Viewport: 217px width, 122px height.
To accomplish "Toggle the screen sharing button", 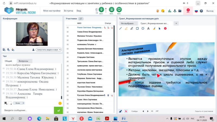I will coord(119,10).
